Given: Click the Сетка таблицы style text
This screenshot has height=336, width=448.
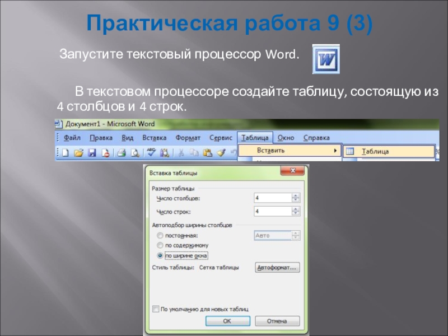Looking at the screenshot, I should point(219,268).
